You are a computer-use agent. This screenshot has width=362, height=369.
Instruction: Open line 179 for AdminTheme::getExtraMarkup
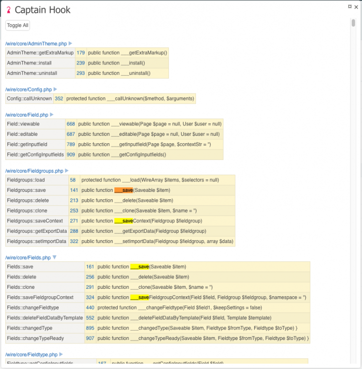pos(81,53)
